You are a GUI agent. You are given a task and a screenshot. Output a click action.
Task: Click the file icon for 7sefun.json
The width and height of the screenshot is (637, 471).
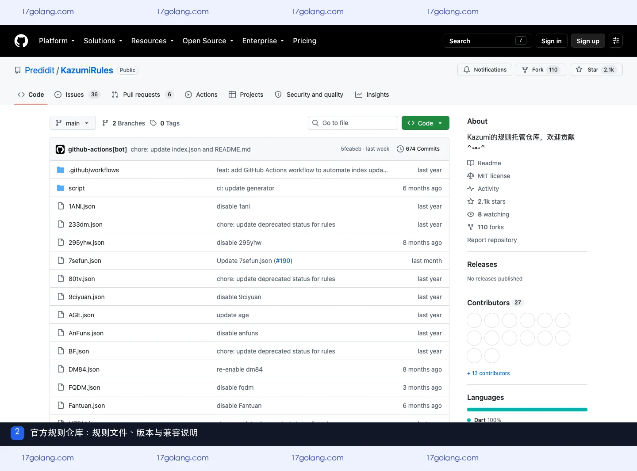pyautogui.click(x=61, y=261)
